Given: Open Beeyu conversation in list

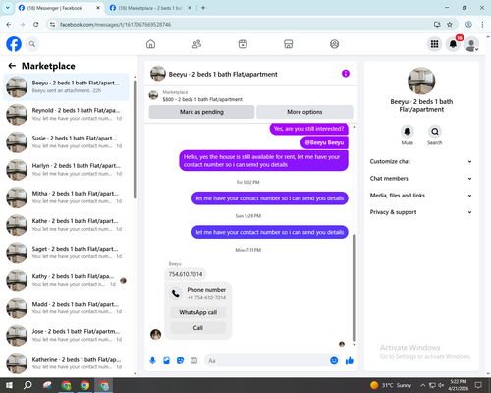Looking at the screenshot, I should click(66, 87).
